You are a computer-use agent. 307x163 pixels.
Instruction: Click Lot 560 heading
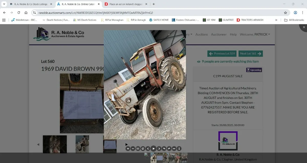click(48, 61)
